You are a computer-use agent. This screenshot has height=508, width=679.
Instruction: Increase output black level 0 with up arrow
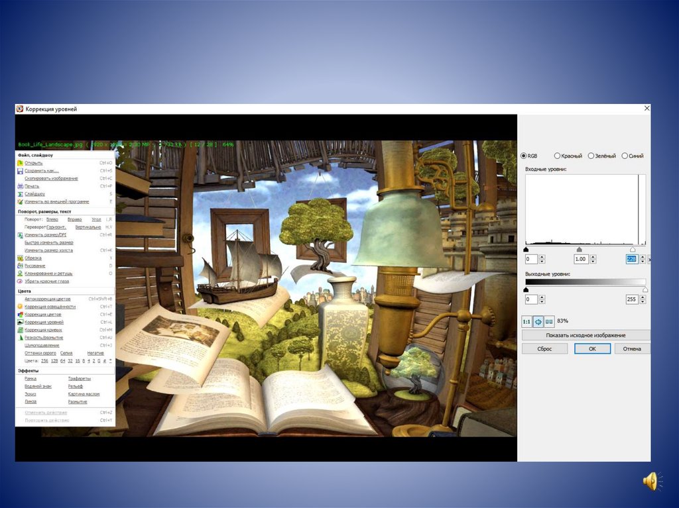click(542, 297)
